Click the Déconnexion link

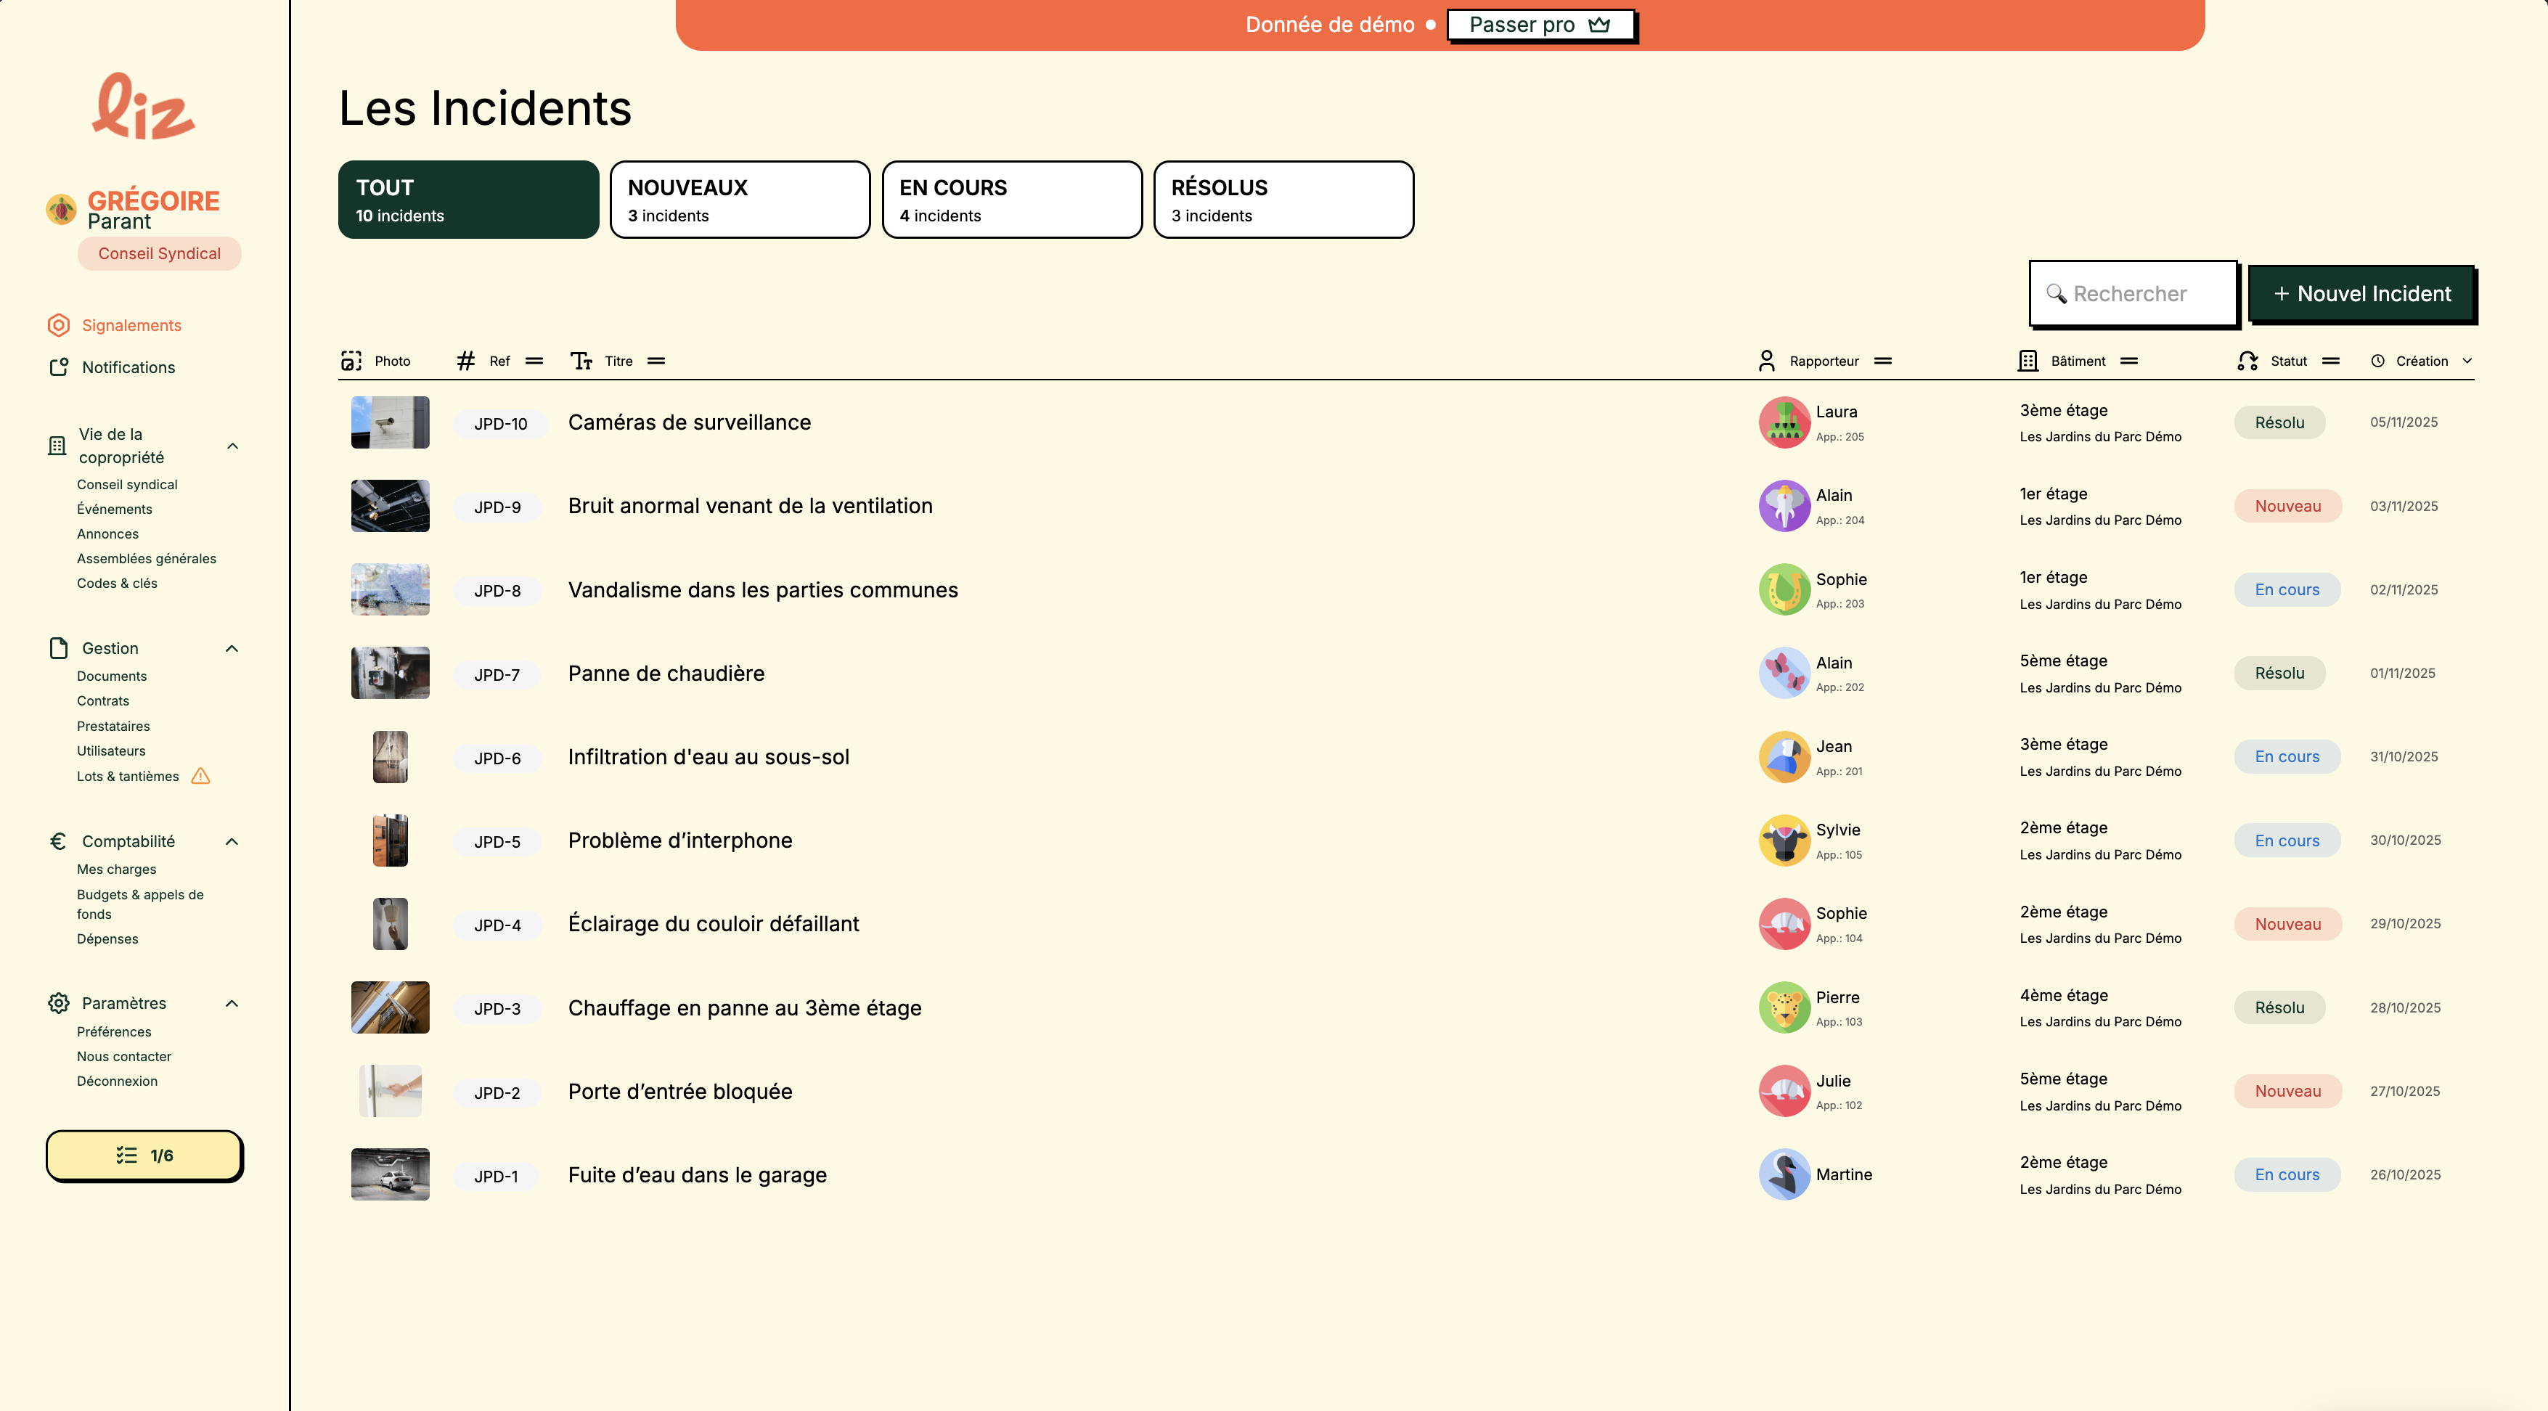coord(118,1081)
